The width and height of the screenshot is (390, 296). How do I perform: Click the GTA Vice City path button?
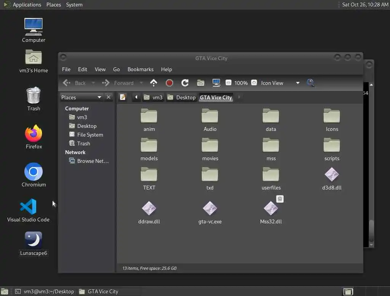(x=216, y=97)
